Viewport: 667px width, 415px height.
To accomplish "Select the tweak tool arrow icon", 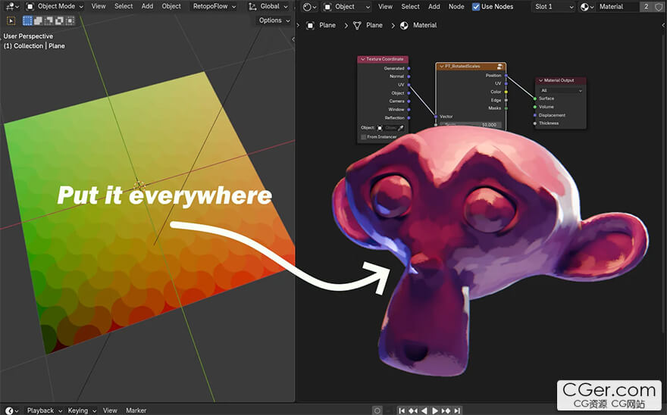I will (11, 20).
